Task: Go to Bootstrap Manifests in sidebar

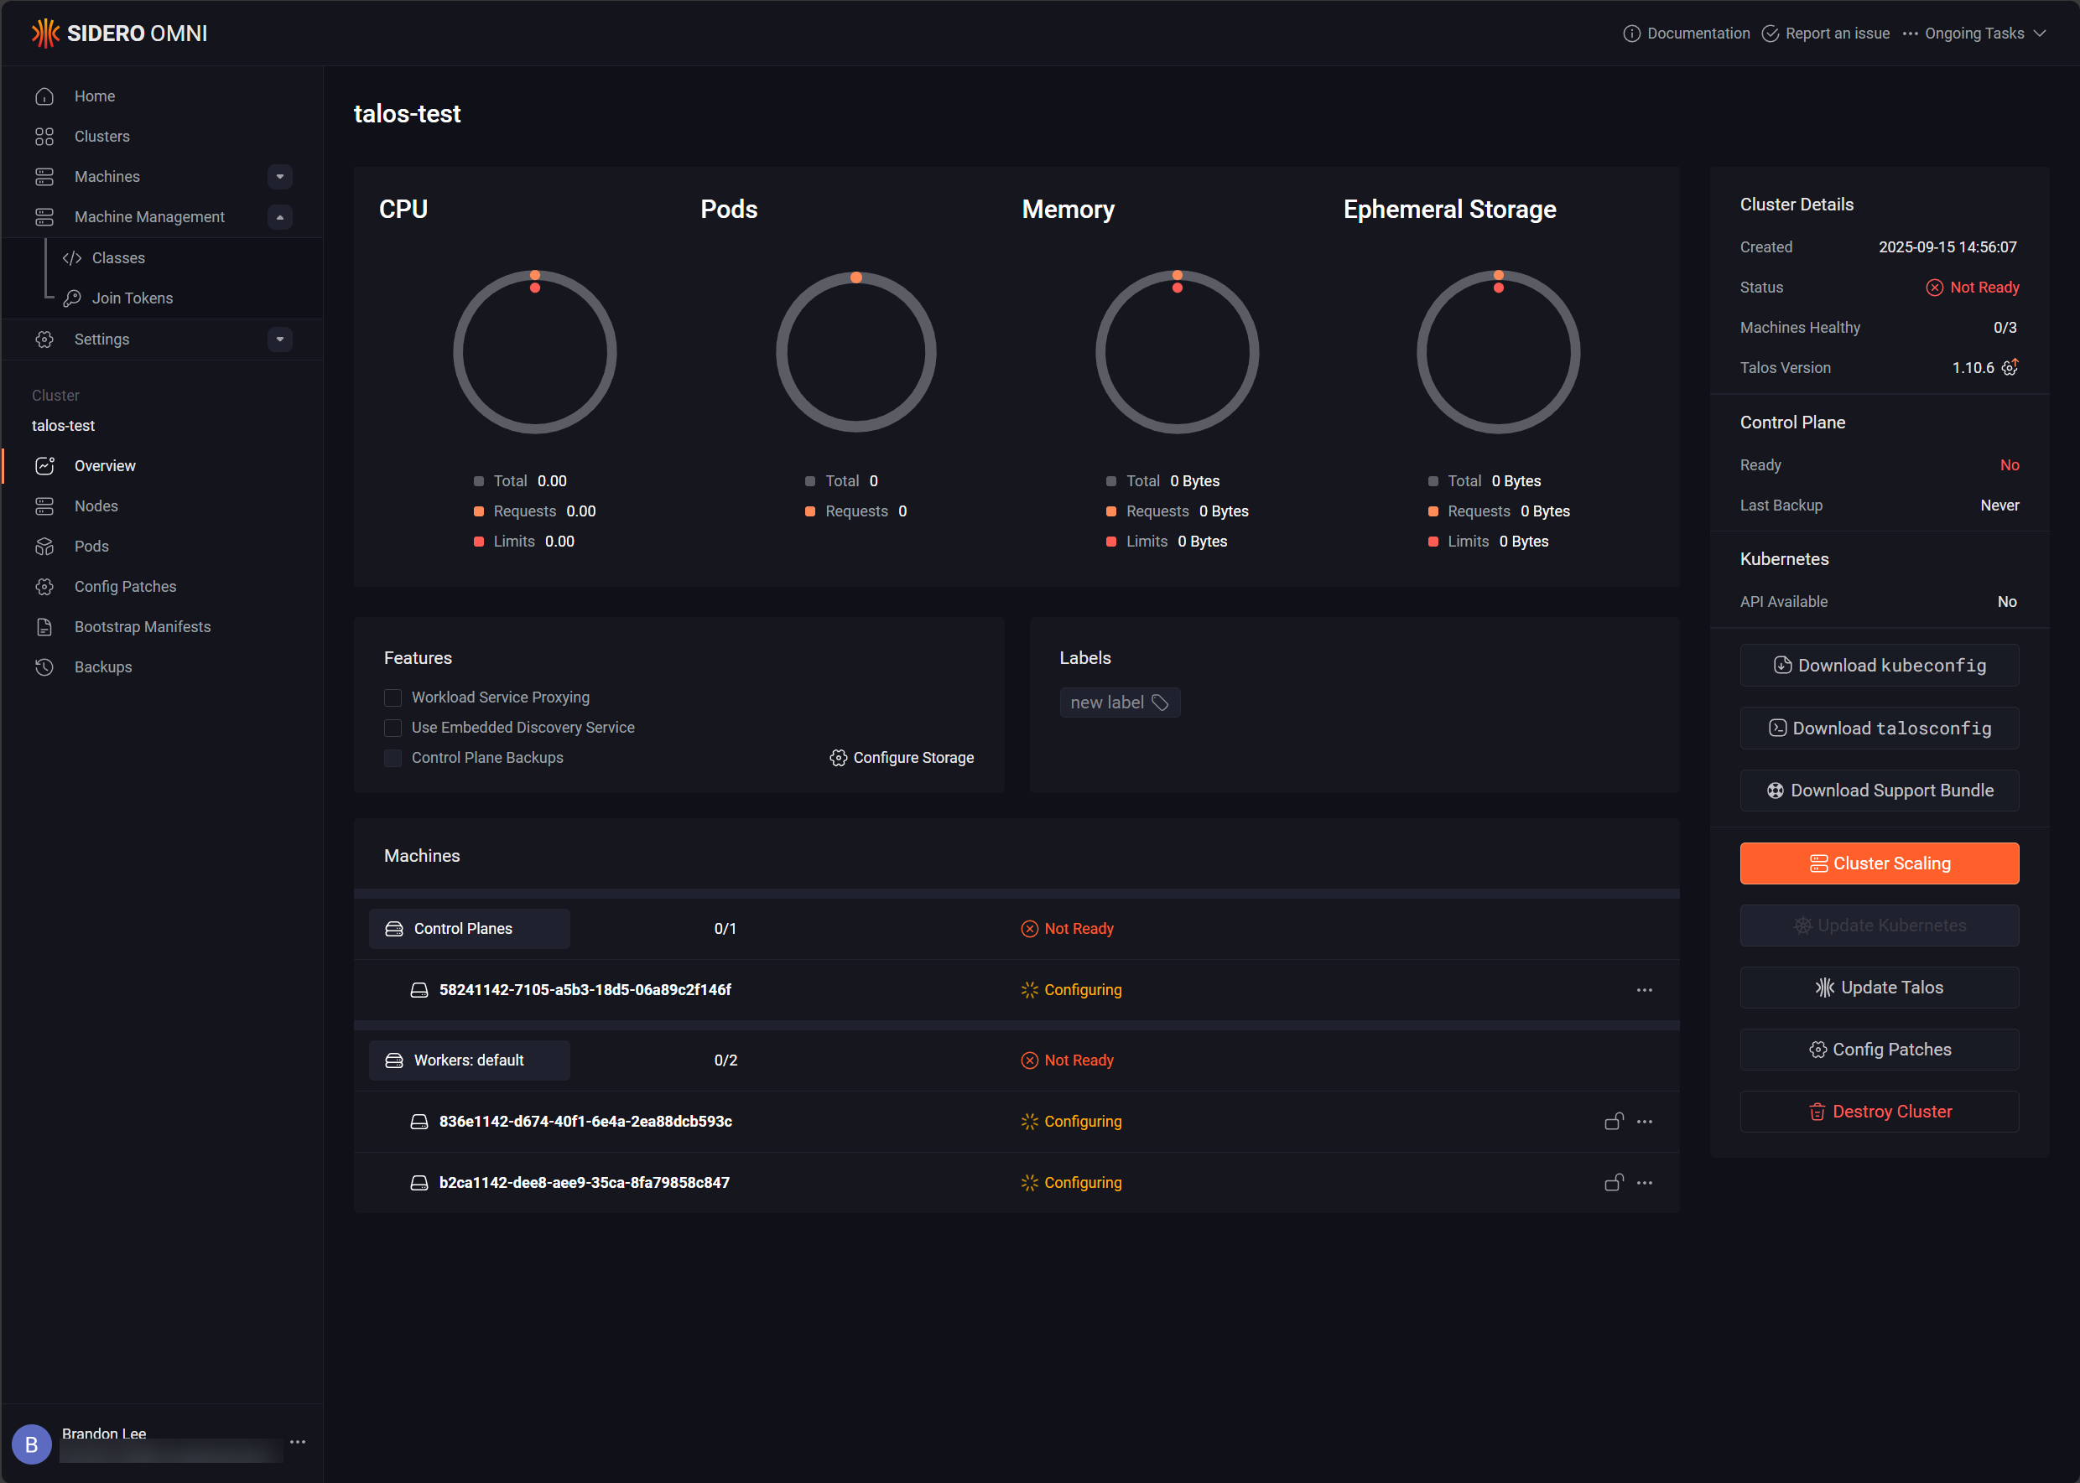Action: [143, 626]
